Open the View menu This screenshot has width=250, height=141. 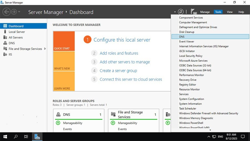[230, 12]
